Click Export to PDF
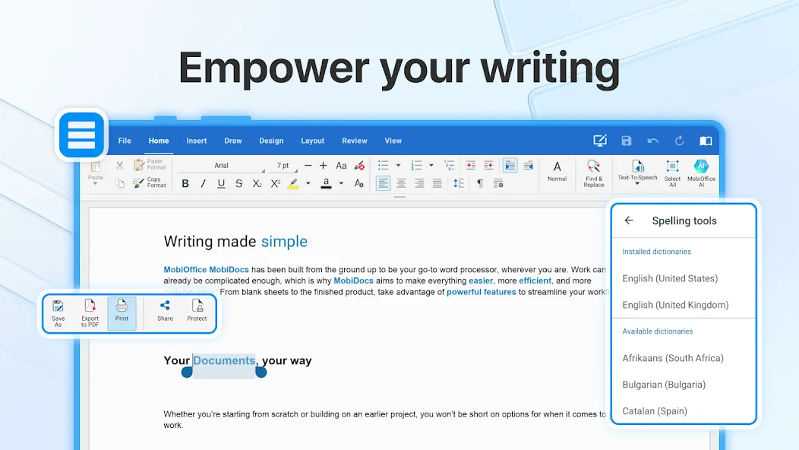 90,313
